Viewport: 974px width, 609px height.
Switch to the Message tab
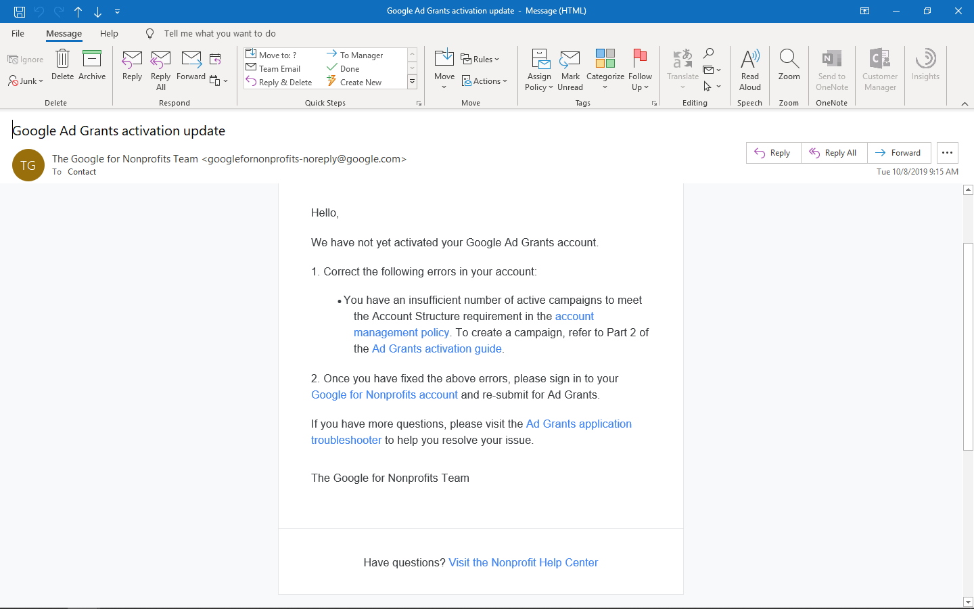coord(64,33)
